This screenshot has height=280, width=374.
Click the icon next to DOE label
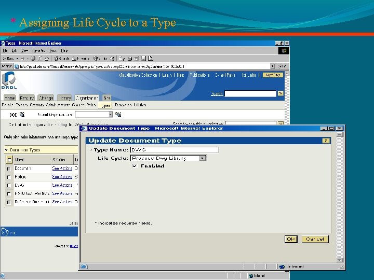[x=22, y=115]
